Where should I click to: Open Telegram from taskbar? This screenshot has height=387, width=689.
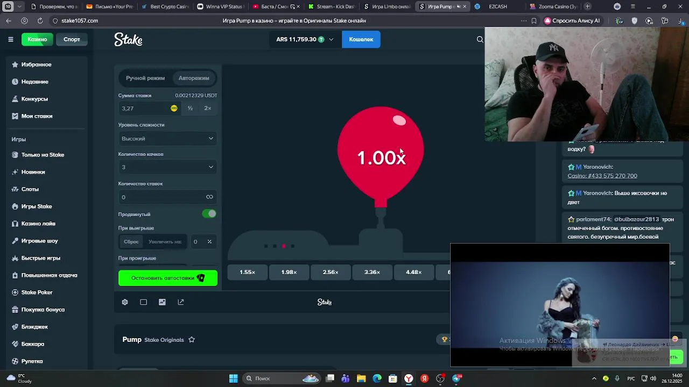point(456,378)
